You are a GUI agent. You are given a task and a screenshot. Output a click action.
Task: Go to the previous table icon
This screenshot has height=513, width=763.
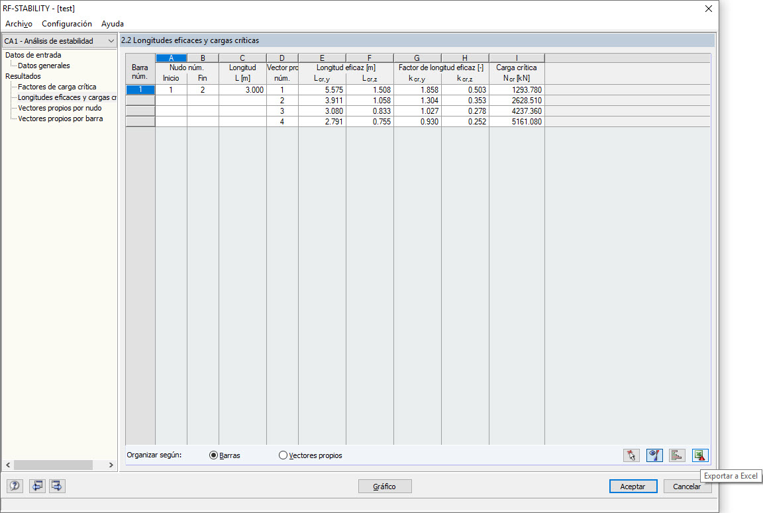37,486
